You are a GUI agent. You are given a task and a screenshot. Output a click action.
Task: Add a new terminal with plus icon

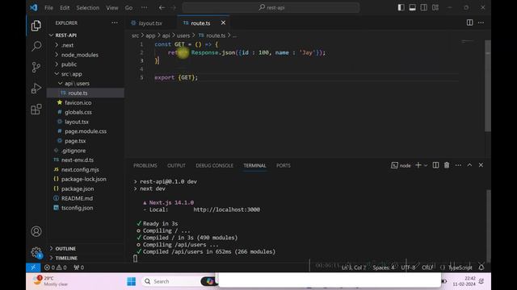click(418, 165)
